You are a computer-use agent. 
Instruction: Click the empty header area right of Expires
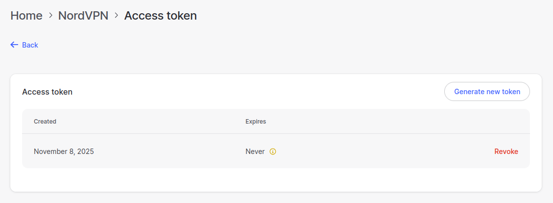(392, 122)
